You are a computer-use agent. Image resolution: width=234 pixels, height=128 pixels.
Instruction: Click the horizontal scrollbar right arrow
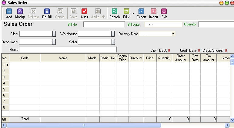click(227, 125)
